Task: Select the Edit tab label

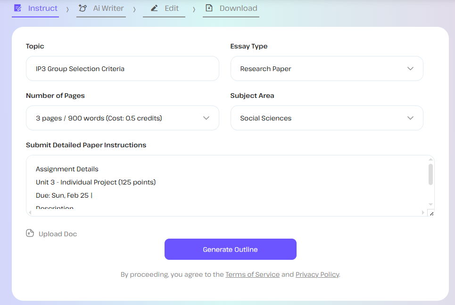Action: 172,8
